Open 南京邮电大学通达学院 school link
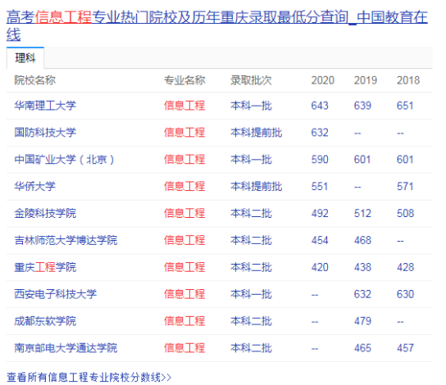 (66, 348)
